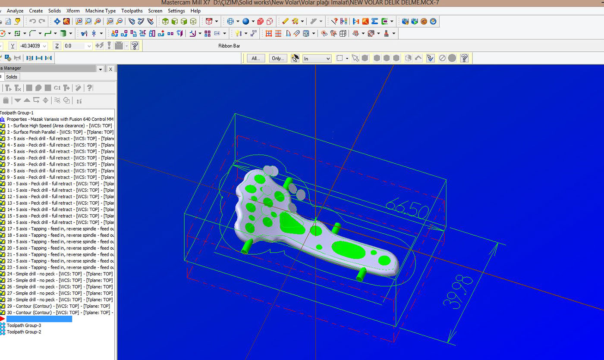The width and height of the screenshot is (604, 360).
Task: Open the Operations Manager panel dropdown arrow
Action: pos(101,69)
